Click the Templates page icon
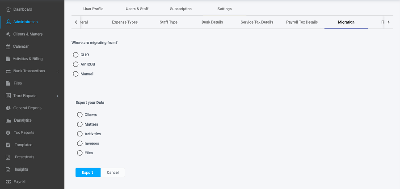 coord(8,145)
